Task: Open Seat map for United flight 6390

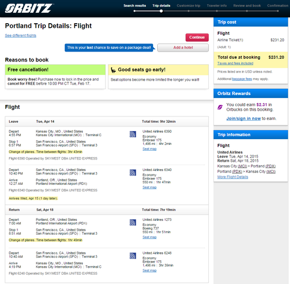Action: pyautogui.click(x=150, y=149)
